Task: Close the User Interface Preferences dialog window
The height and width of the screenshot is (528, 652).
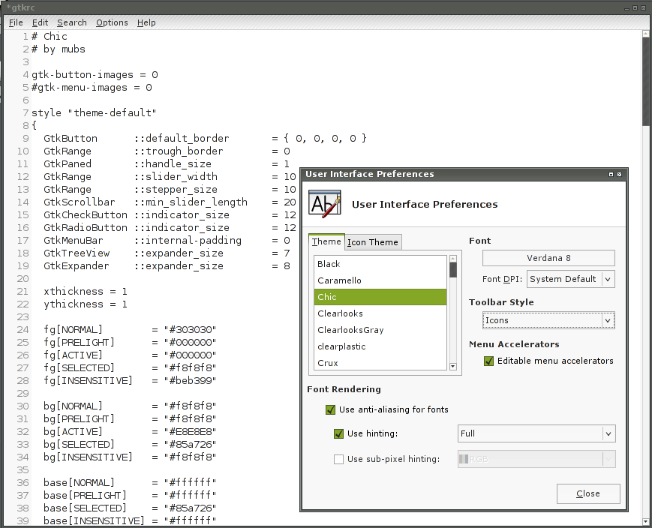Action: 619,174
